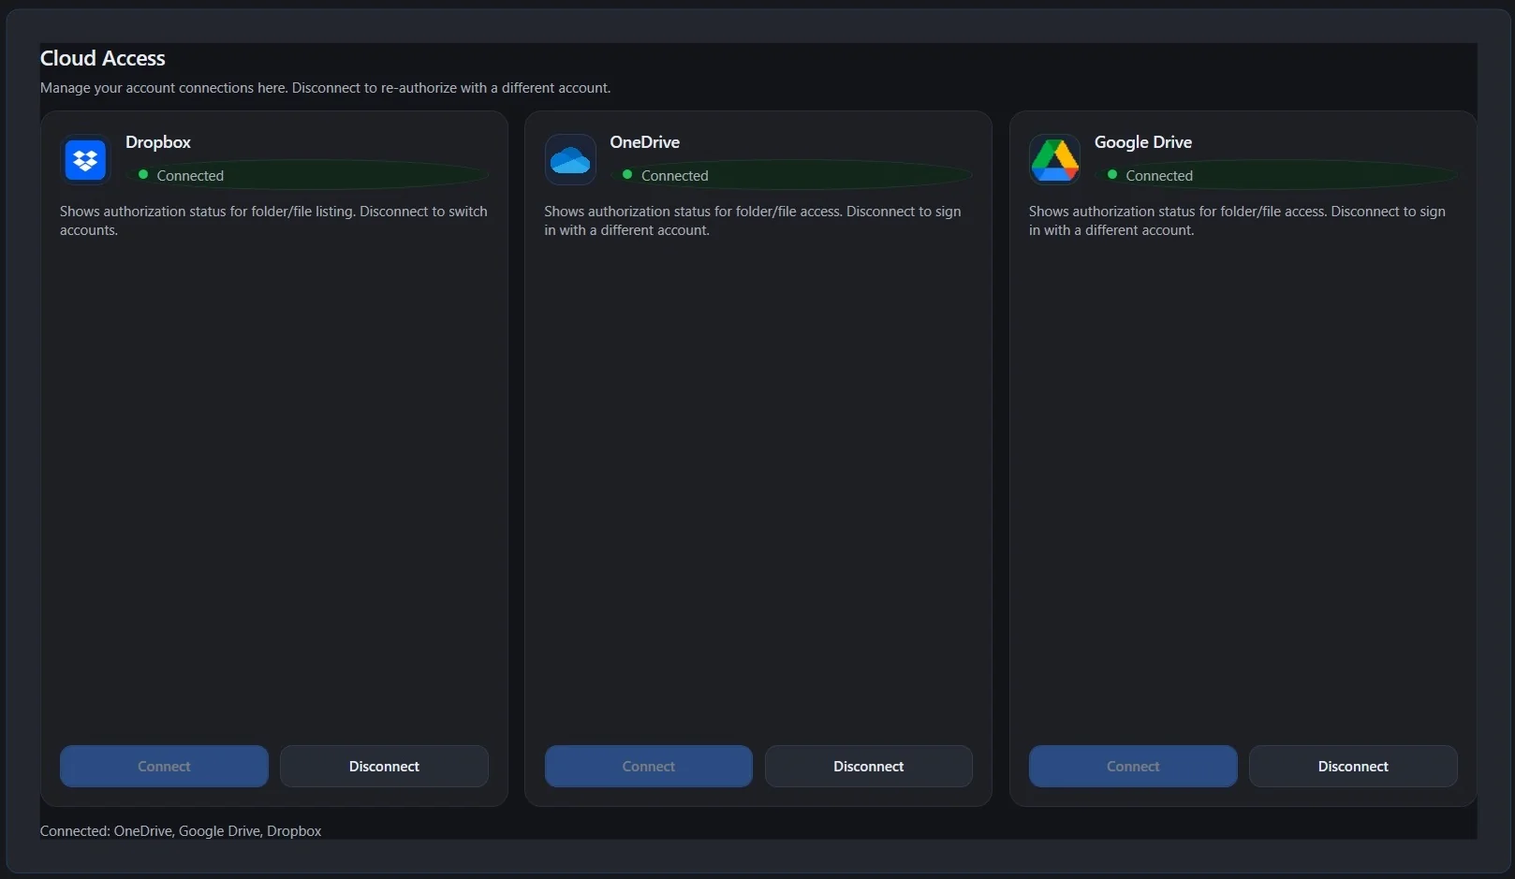Click the green status dot beside Dropbox Connected
1515x879 pixels.
143,175
